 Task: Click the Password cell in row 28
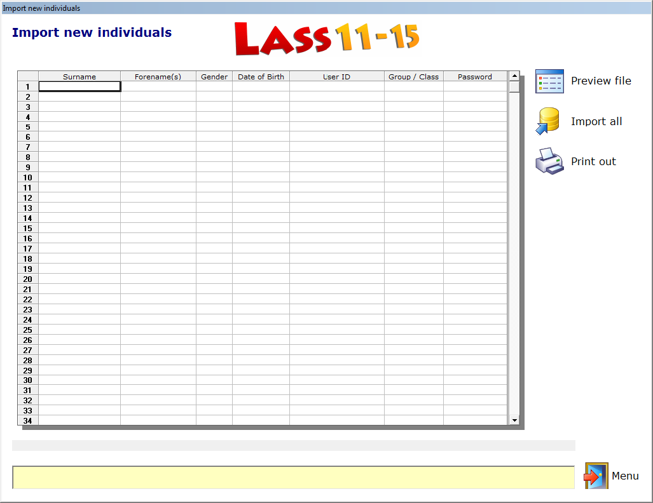[x=475, y=360]
